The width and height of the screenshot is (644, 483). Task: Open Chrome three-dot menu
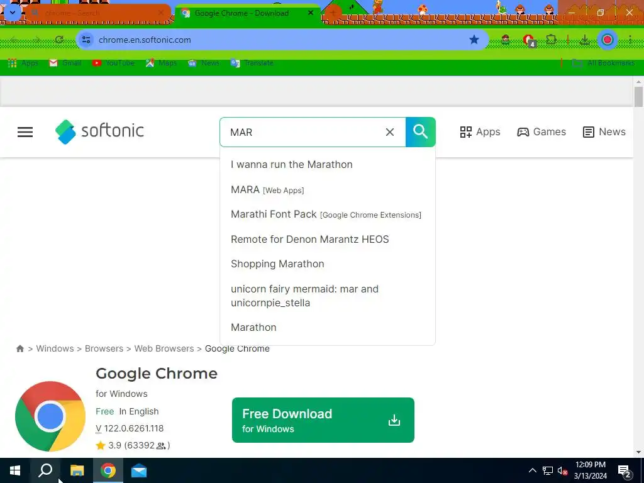coord(630,40)
